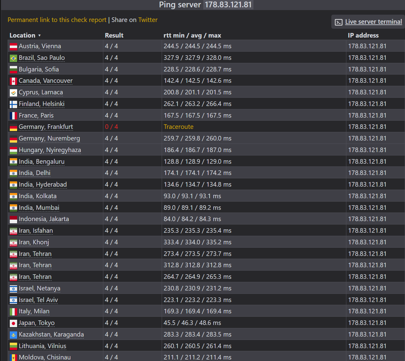Click the Brazil flag icon
The width and height of the screenshot is (405, 361).
click(x=13, y=58)
